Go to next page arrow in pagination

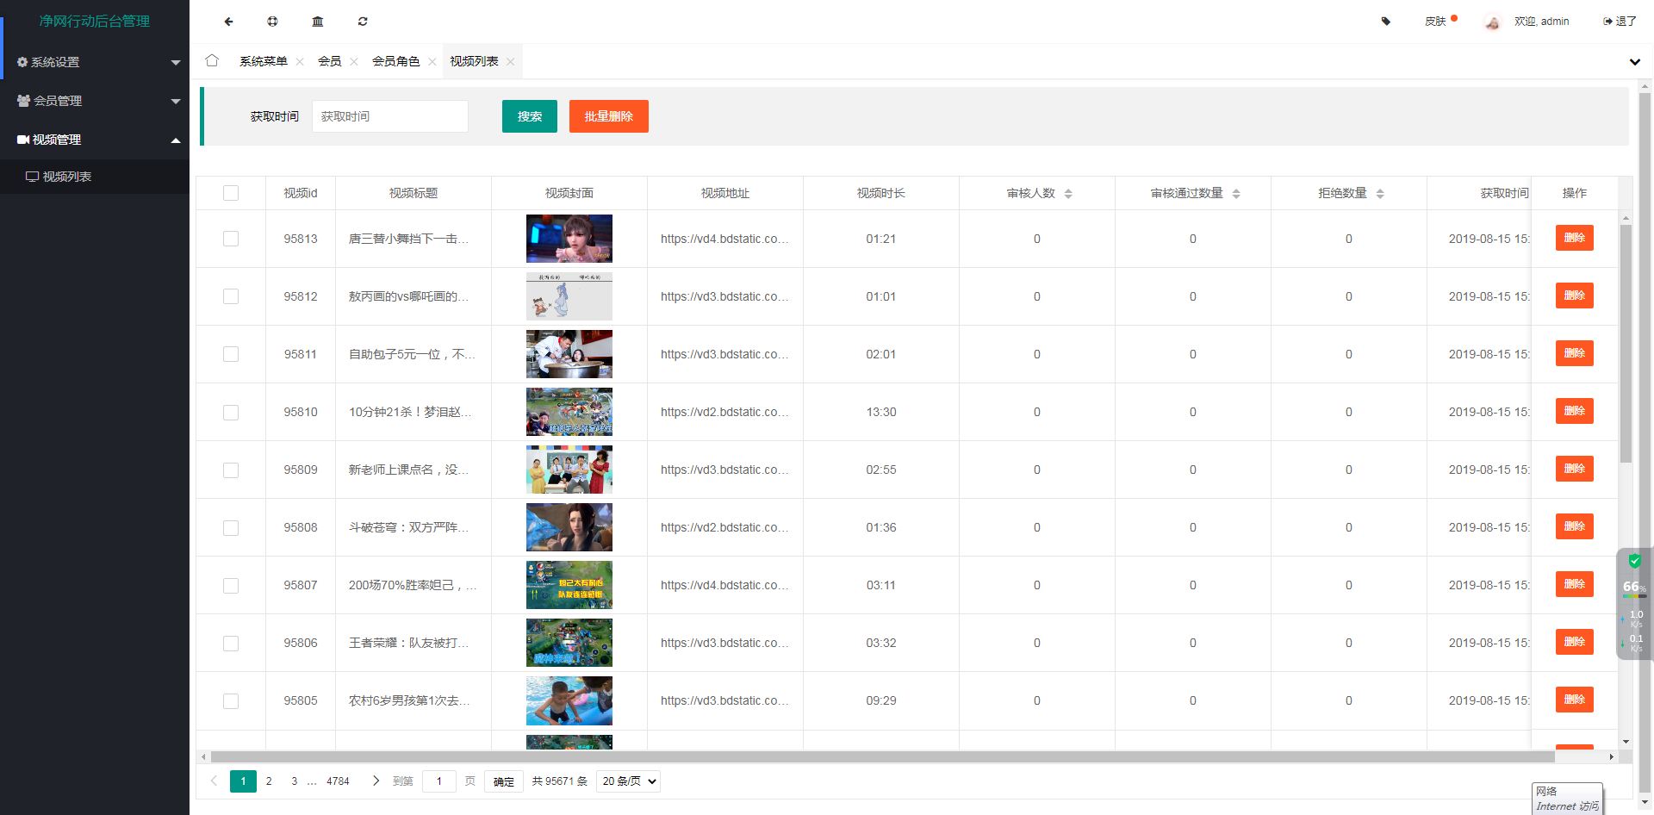point(376,781)
